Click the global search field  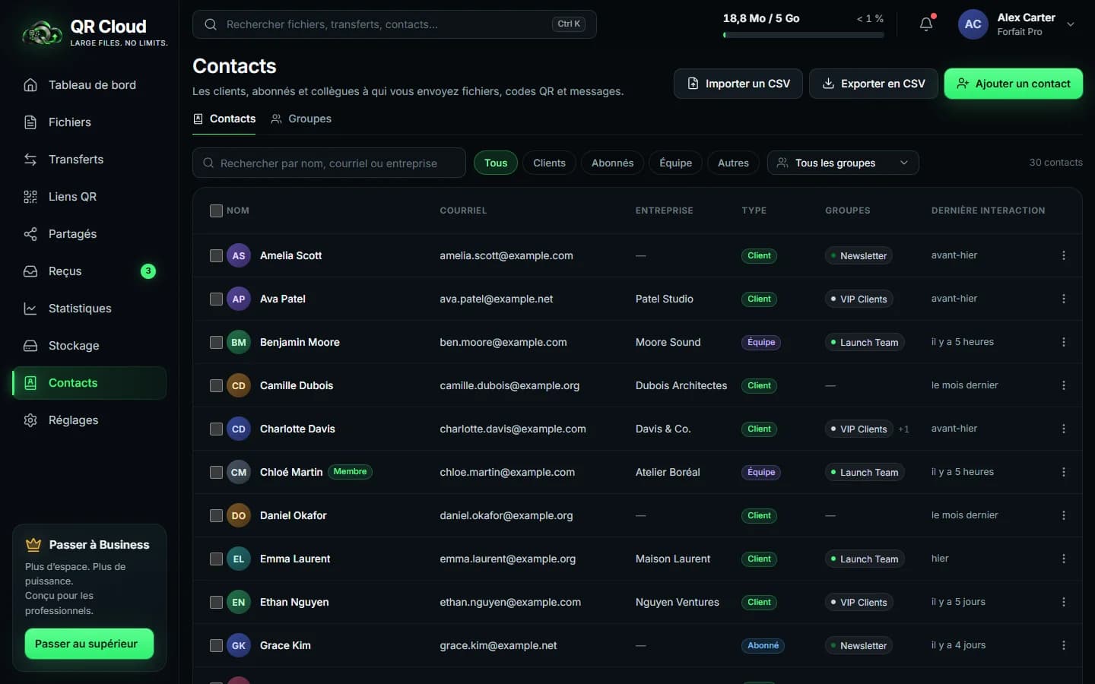tap(394, 24)
